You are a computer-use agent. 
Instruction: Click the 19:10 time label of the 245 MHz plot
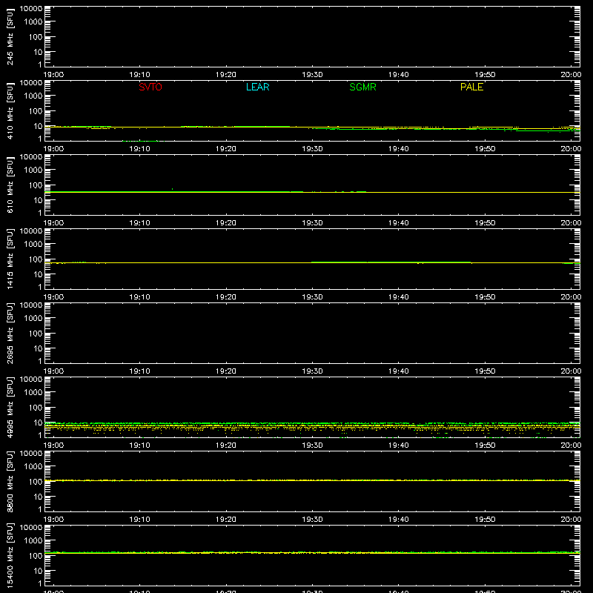click(139, 75)
